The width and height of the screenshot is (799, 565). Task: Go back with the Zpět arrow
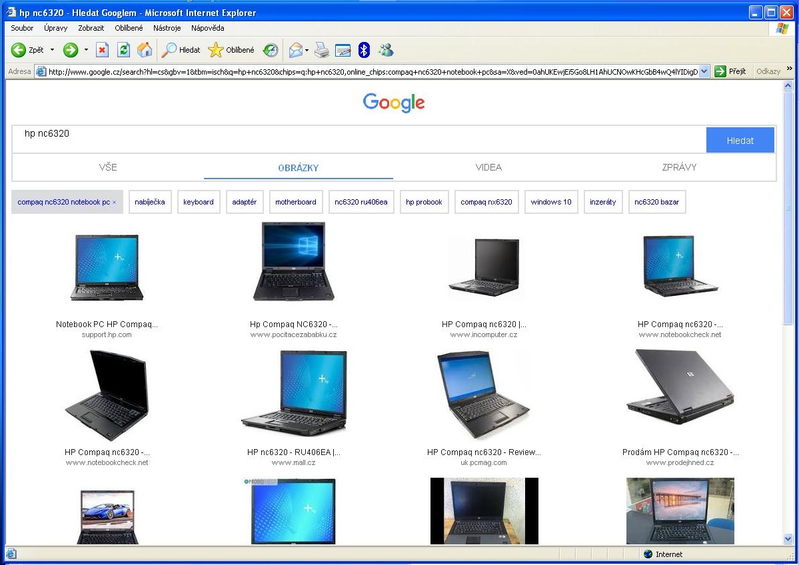click(27, 50)
